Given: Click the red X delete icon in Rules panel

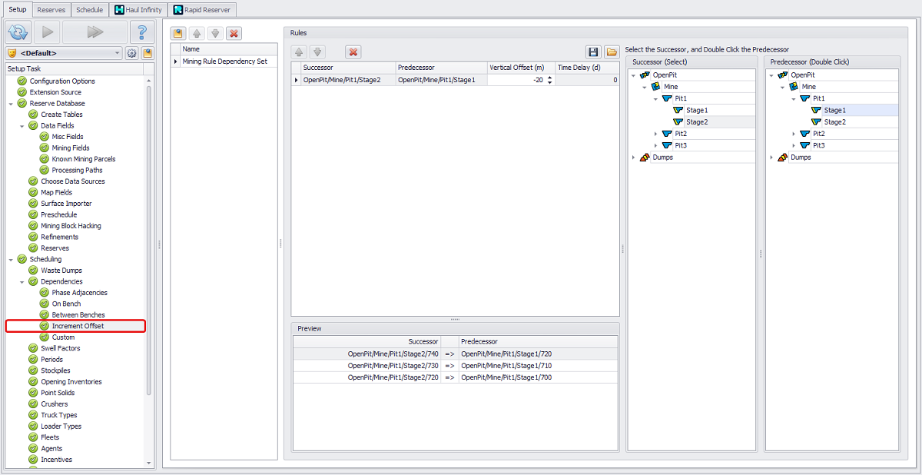Looking at the screenshot, I should (353, 52).
